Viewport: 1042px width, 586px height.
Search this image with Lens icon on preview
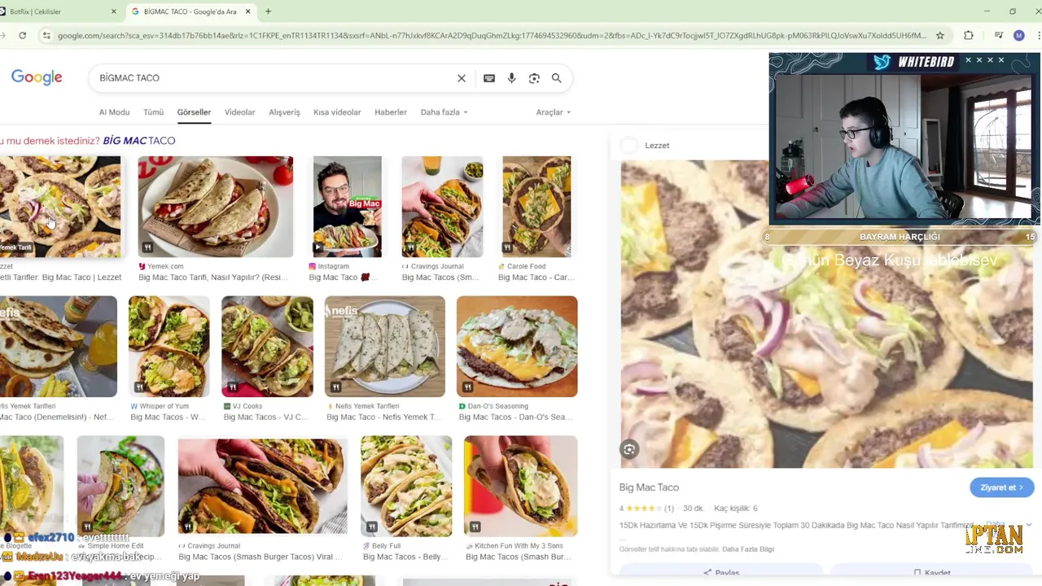[629, 449]
